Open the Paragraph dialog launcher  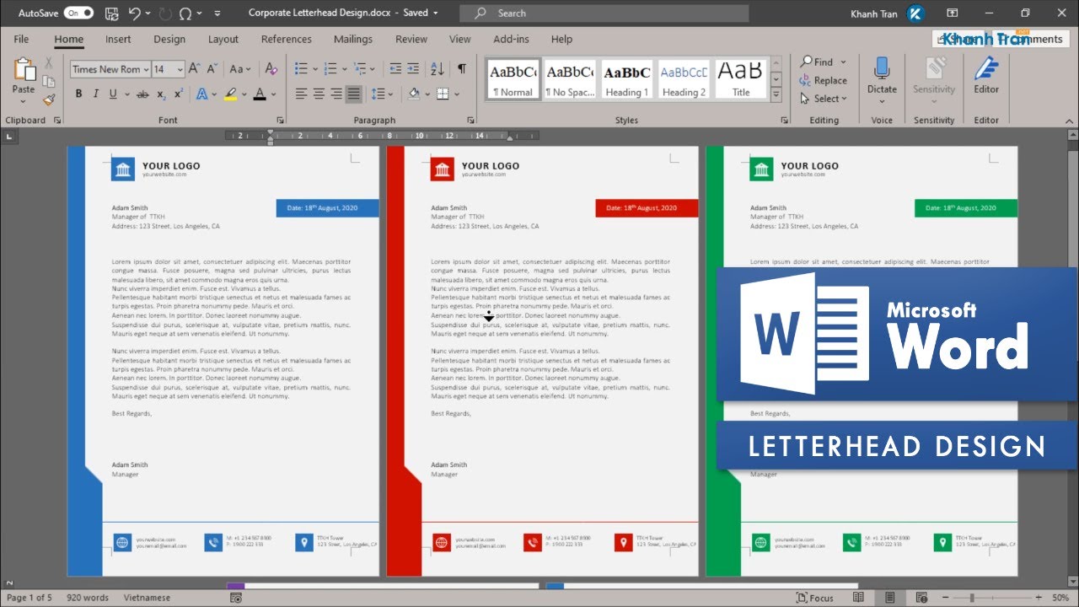[470, 121]
